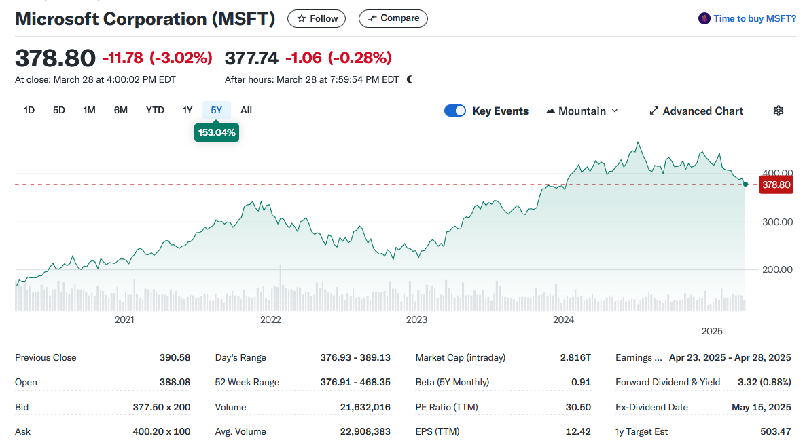Screen dimensions: 805x447
Task: Click the 52 Week Range value
Action: (x=355, y=382)
